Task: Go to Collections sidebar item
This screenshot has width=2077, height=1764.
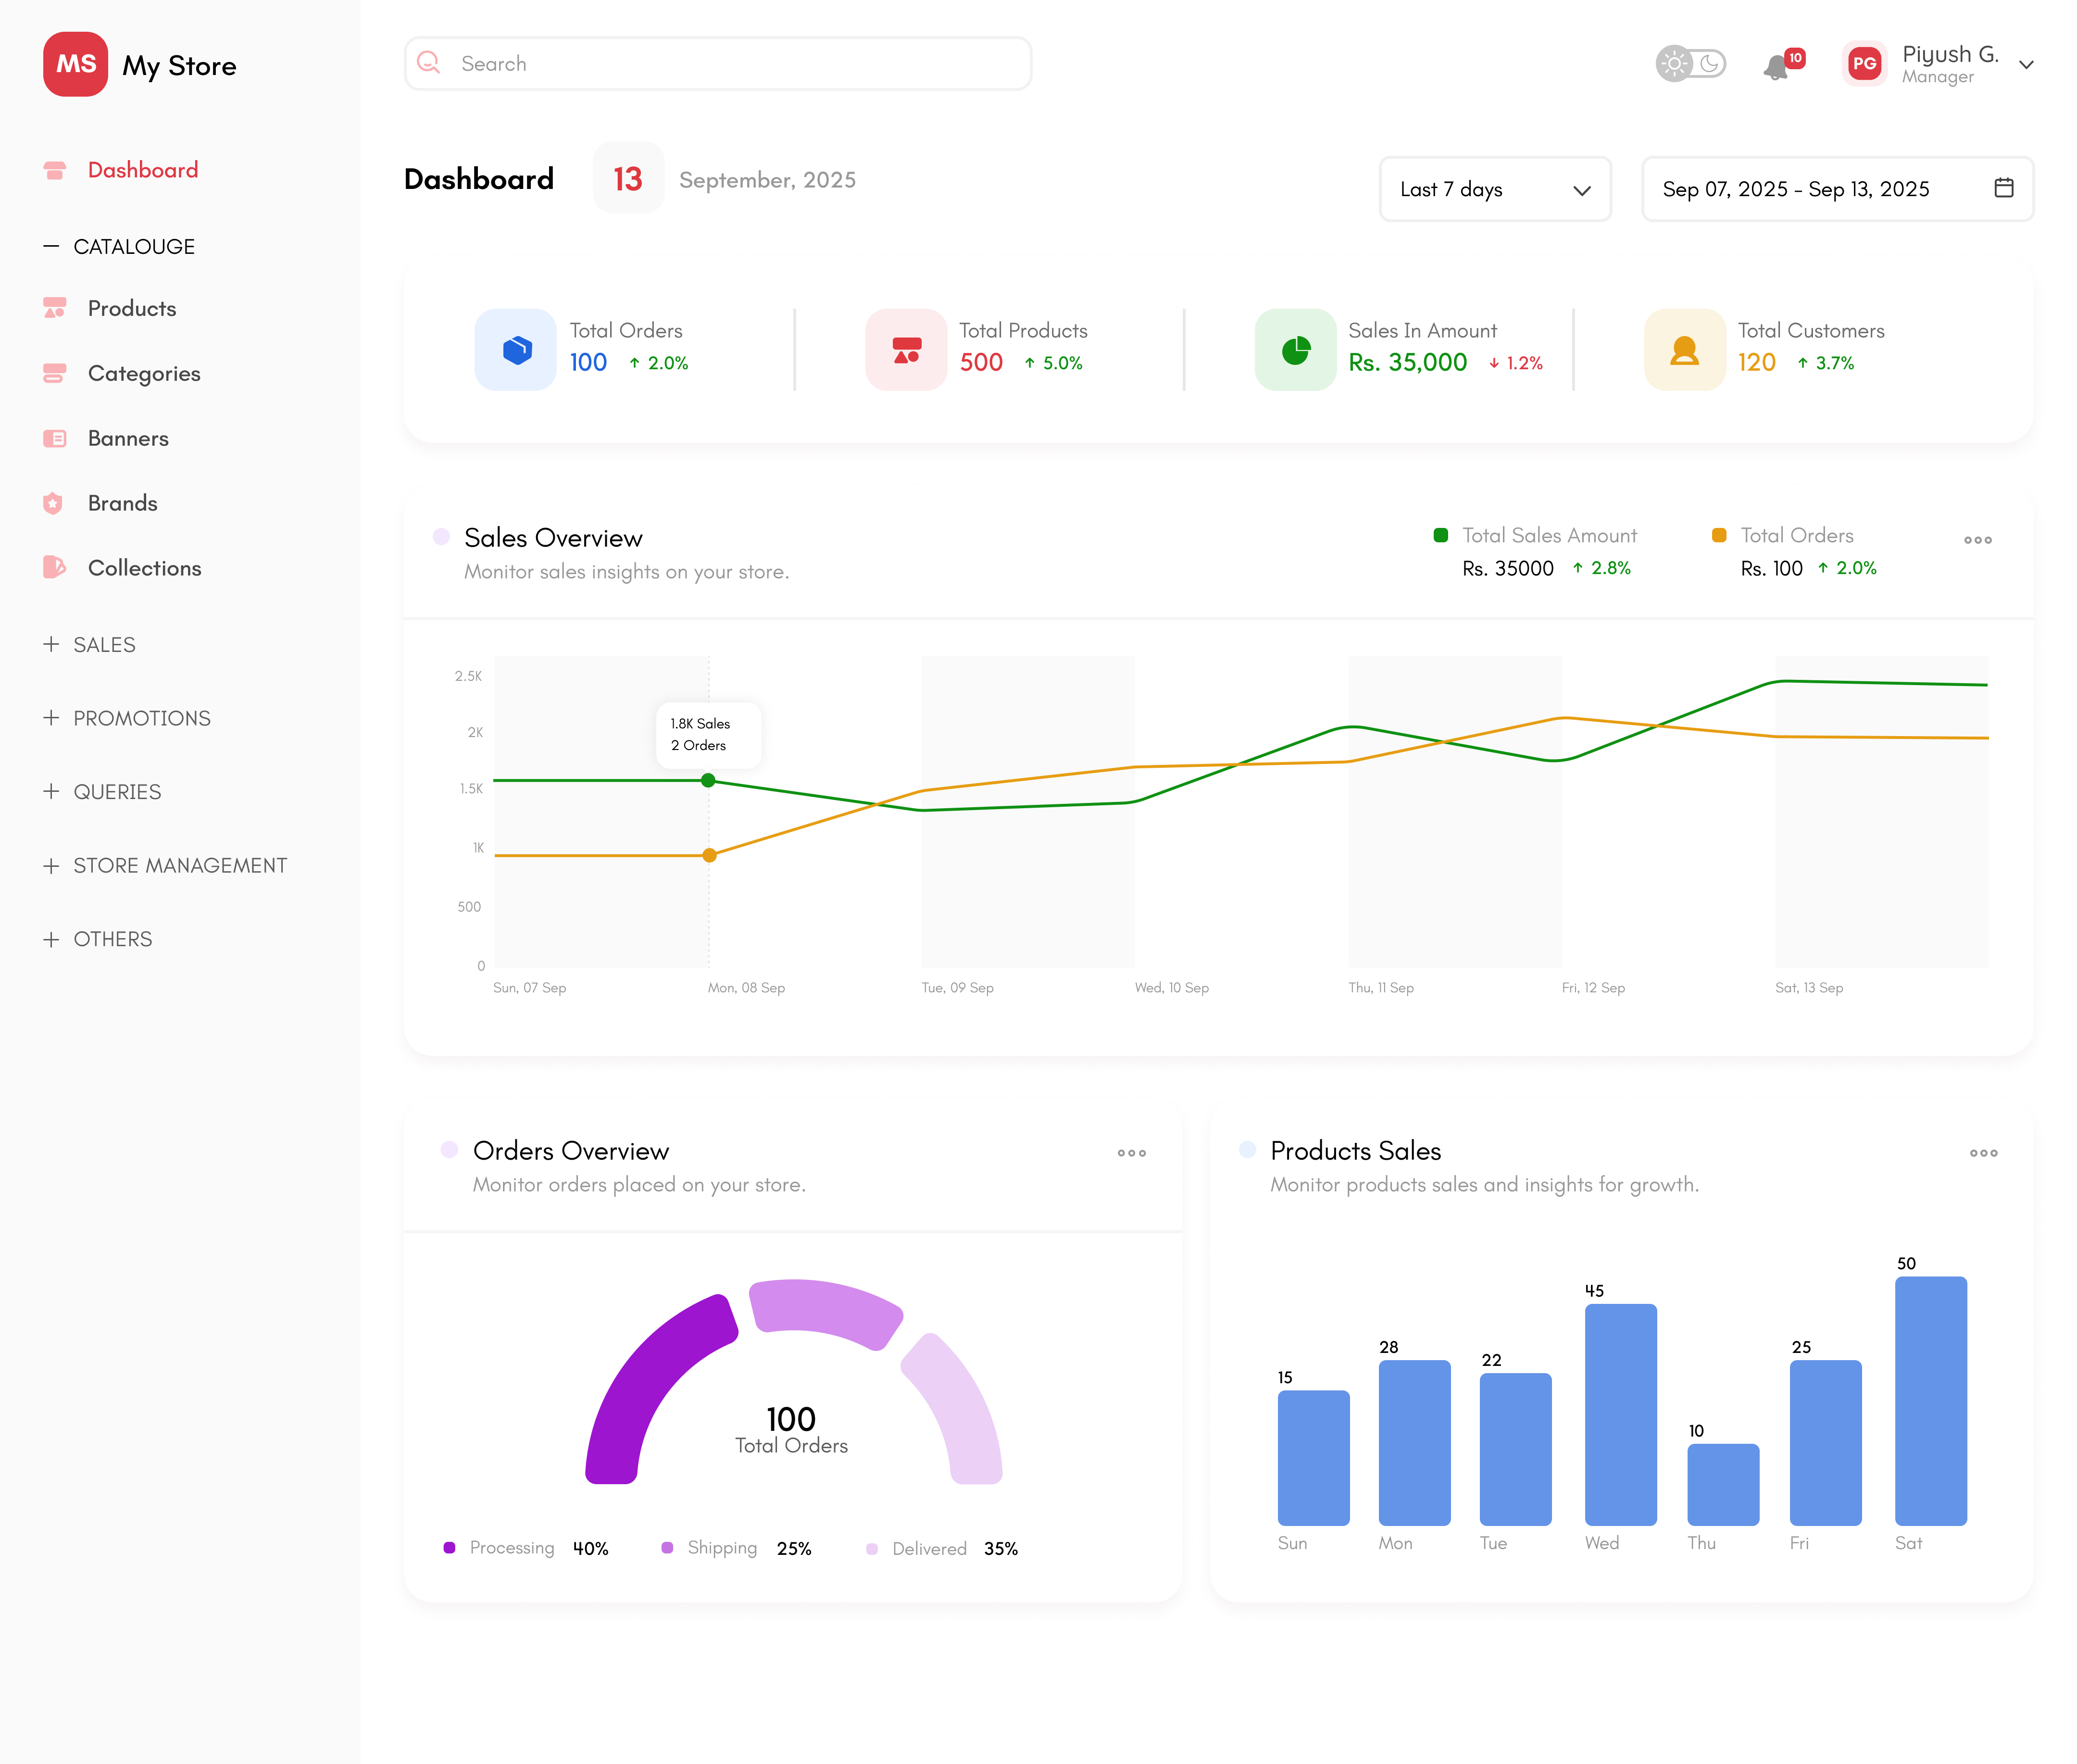Action: [x=144, y=568]
